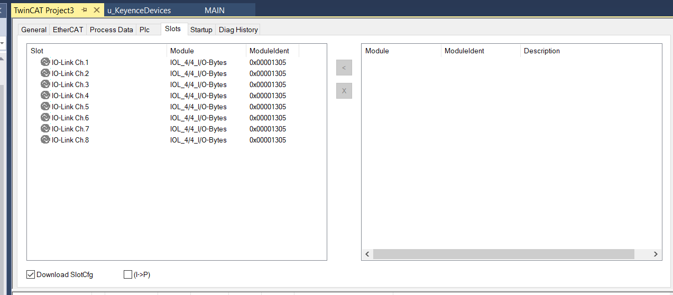Click the IO-Link Ch.8 slot icon
This screenshot has width=673, height=295.
click(45, 140)
